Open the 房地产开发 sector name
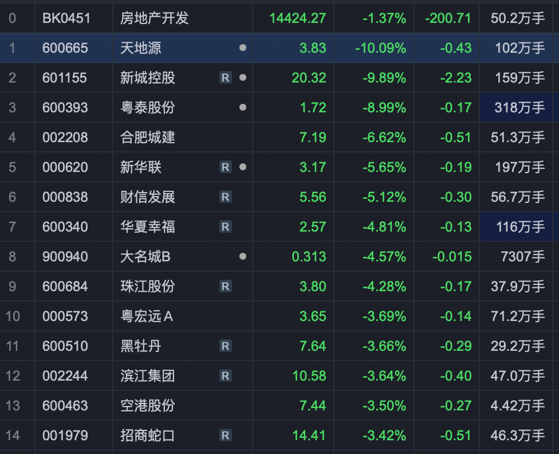559x454 pixels. point(155,18)
